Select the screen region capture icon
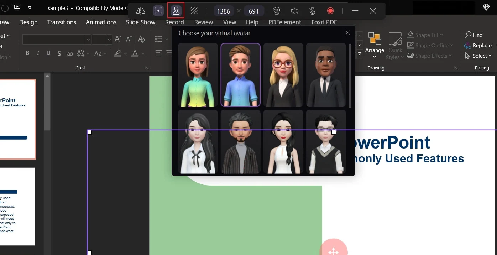This screenshot has height=255, width=497. pos(158,11)
